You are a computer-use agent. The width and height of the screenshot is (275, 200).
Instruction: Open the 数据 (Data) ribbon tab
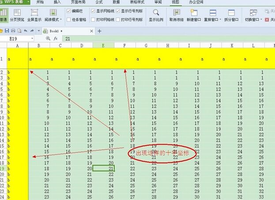[116, 2]
